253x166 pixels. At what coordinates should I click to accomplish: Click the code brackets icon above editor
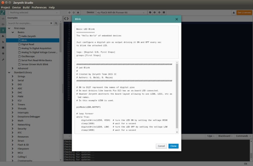click(66, 19)
